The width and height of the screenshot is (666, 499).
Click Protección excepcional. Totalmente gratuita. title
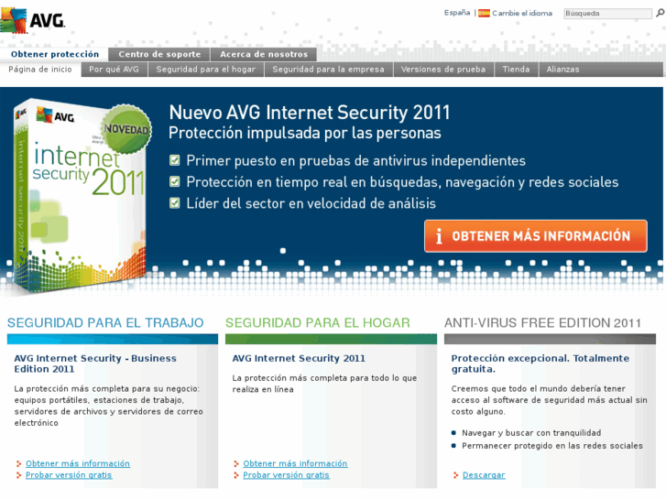540,363
